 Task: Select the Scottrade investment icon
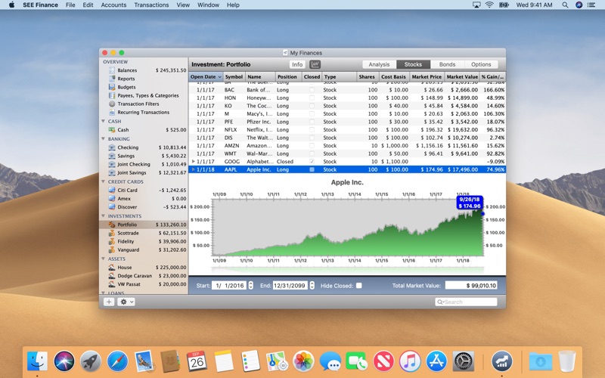click(112, 233)
